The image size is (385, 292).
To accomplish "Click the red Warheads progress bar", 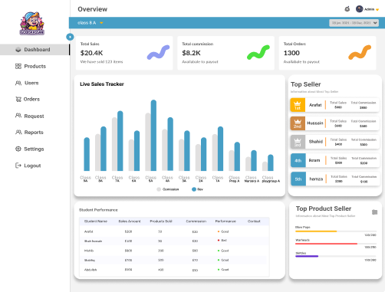I will [336, 244].
